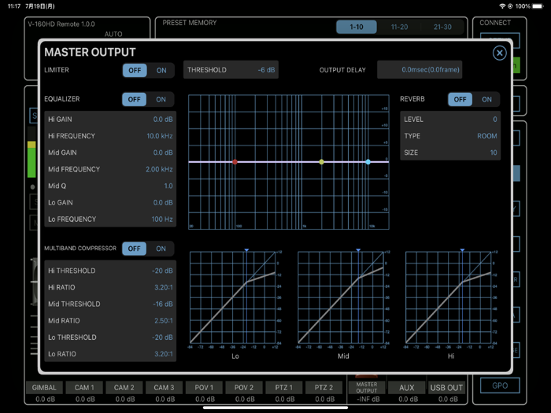Turn the Equalizer ON

tap(161, 99)
